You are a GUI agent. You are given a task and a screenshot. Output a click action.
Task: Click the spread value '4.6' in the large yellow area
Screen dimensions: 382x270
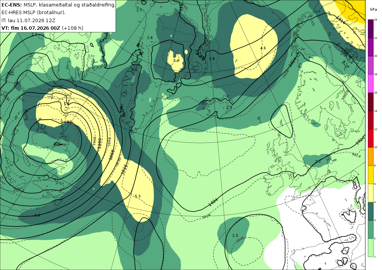263,48
